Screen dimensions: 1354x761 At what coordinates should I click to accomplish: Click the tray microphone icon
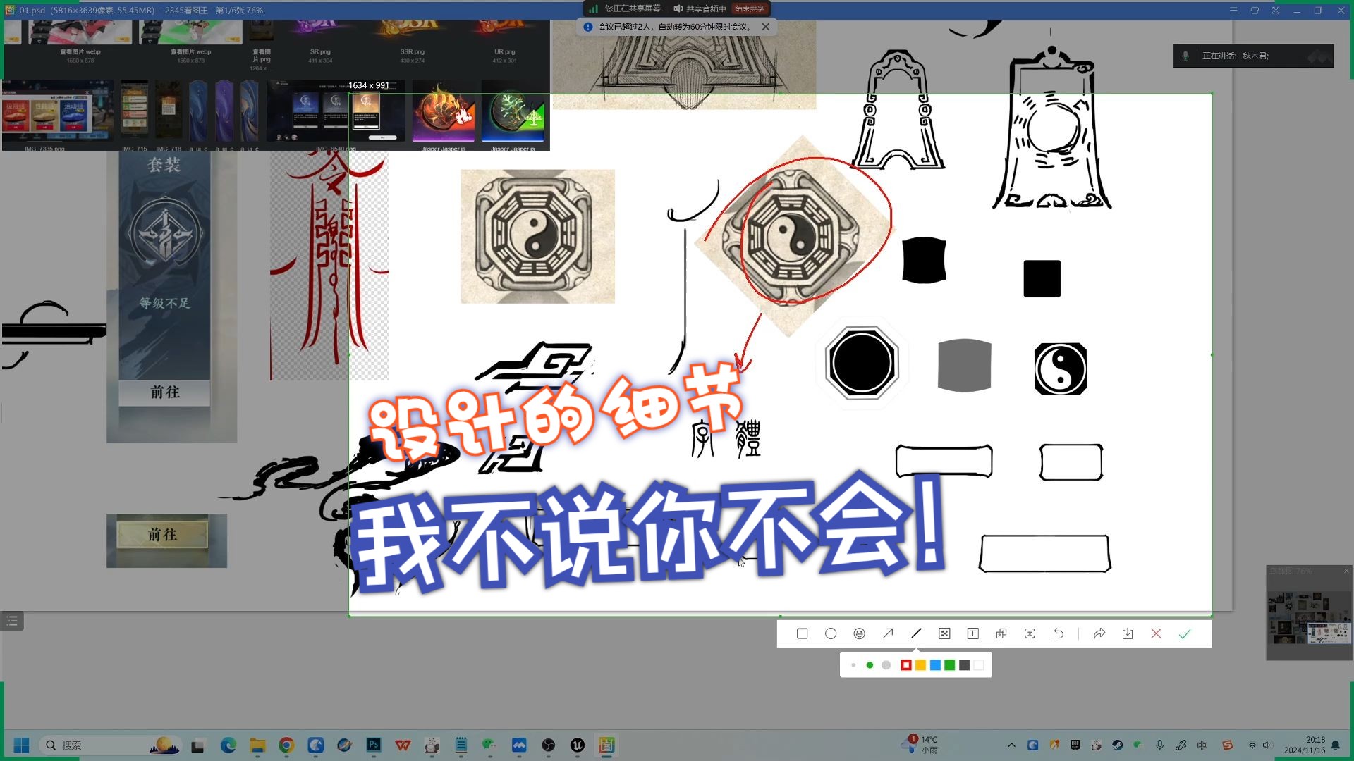point(1159,745)
